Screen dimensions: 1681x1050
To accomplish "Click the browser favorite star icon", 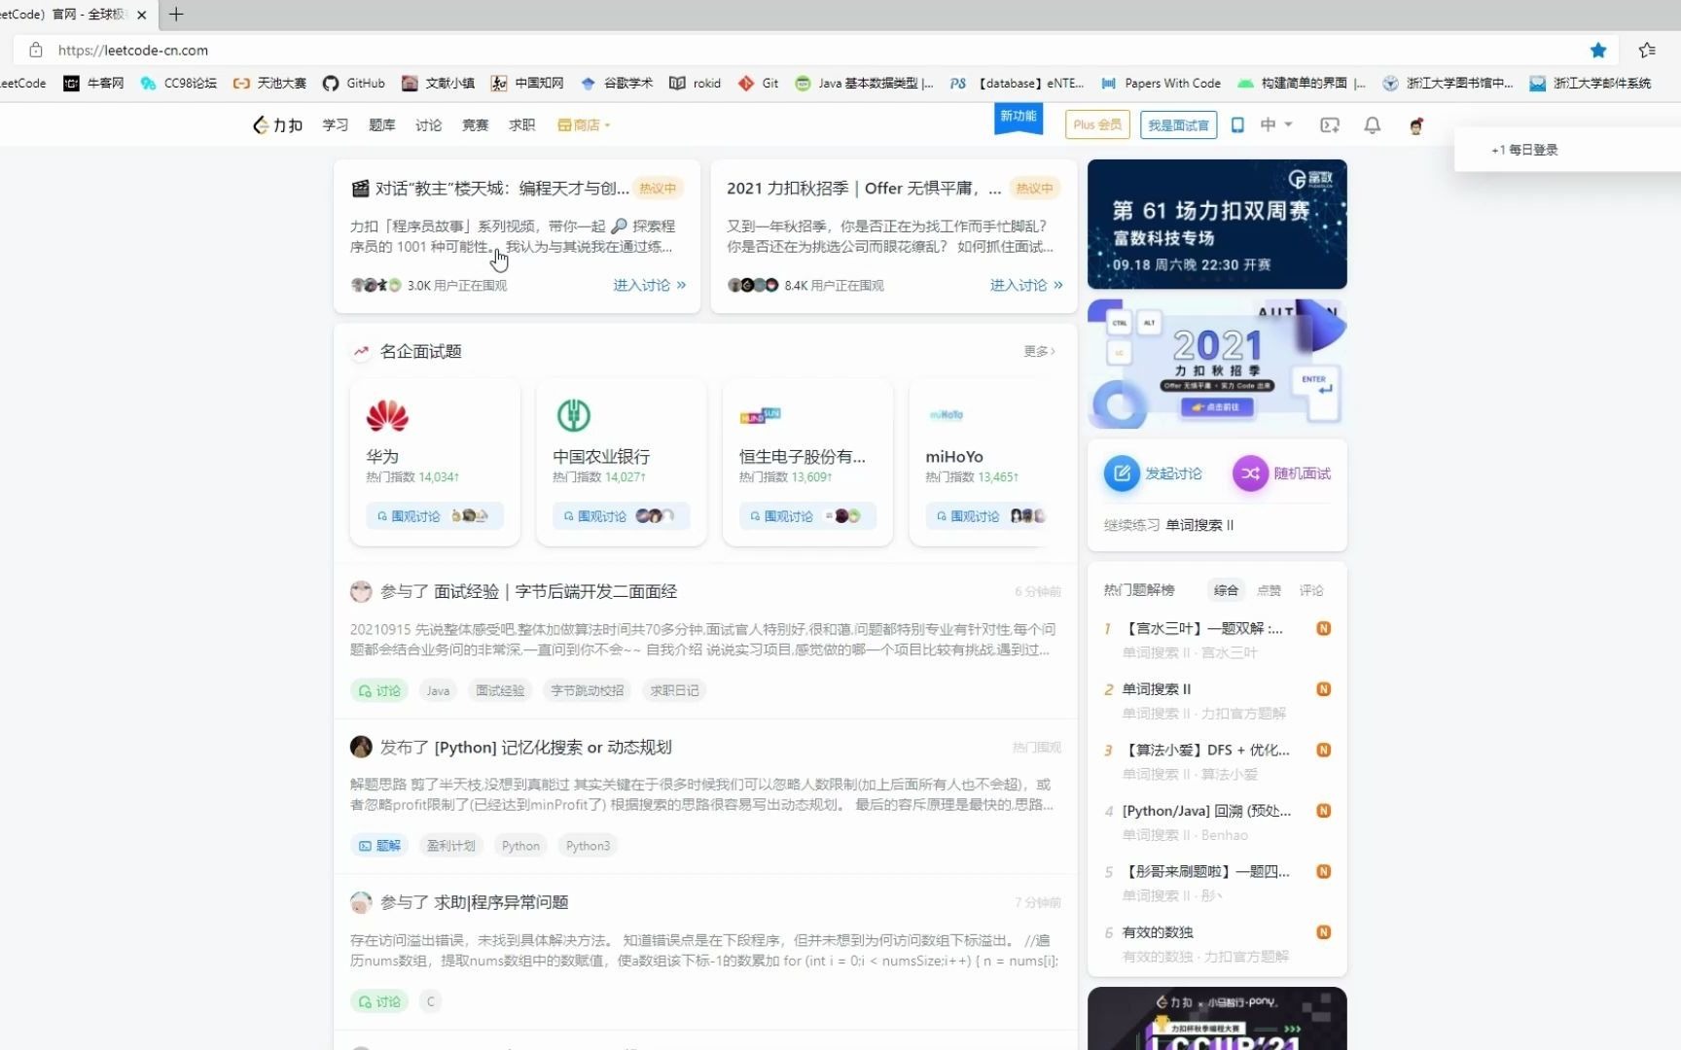I will [1598, 50].
